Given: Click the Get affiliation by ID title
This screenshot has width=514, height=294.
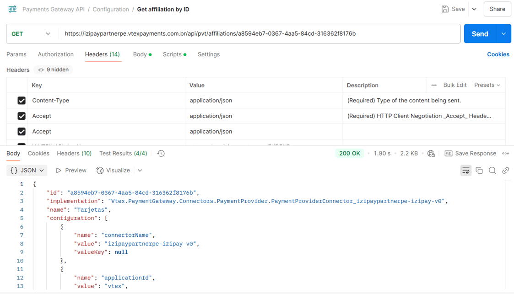Looking at the screenshot, I should tap(163, 9).
